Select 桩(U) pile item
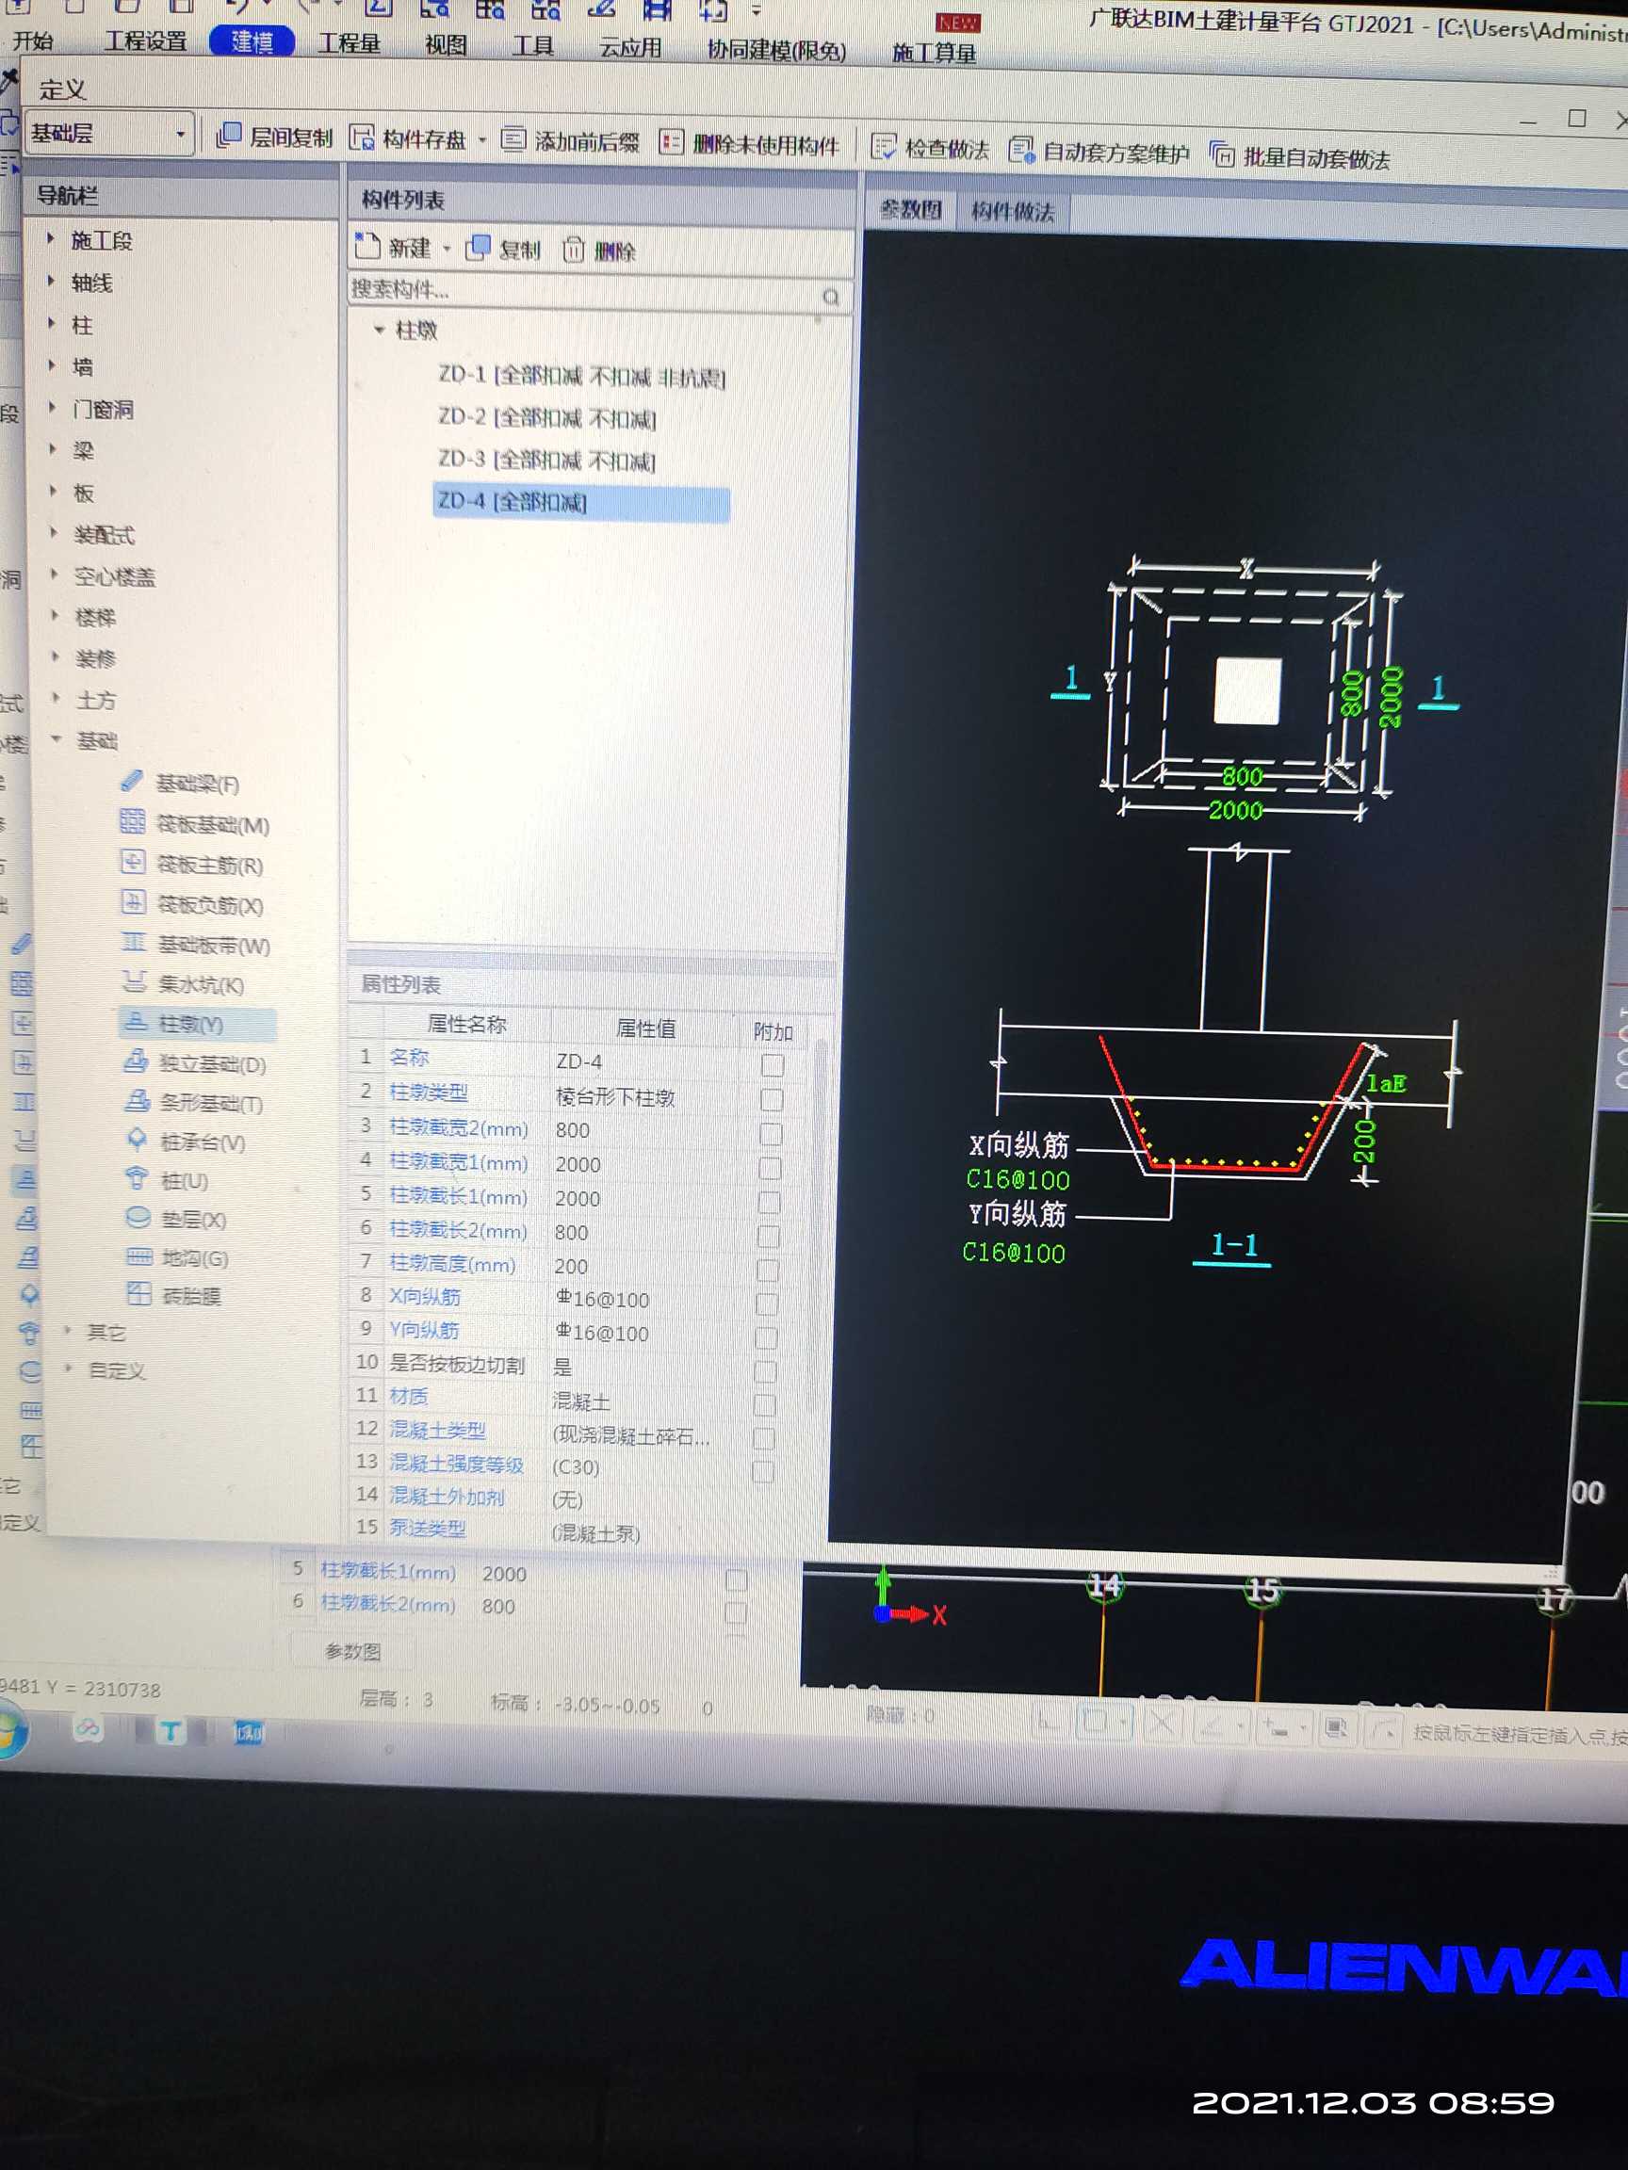Viewport: 1628px width, 2170px height. [x=167, y=1180]
